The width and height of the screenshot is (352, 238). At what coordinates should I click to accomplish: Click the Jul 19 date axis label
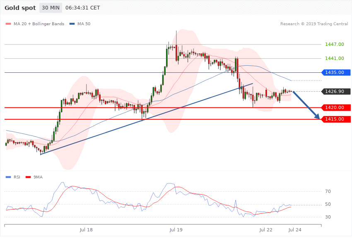(x=176, y=230)
